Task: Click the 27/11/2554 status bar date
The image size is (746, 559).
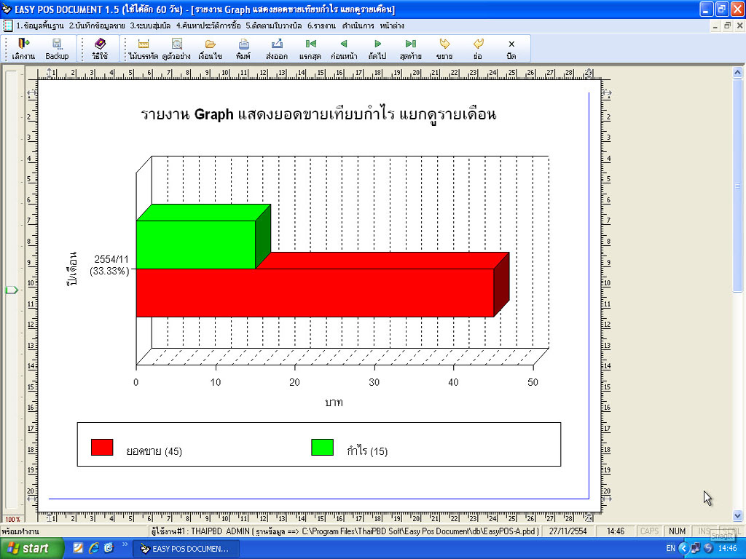Action: tap(568, 531)
